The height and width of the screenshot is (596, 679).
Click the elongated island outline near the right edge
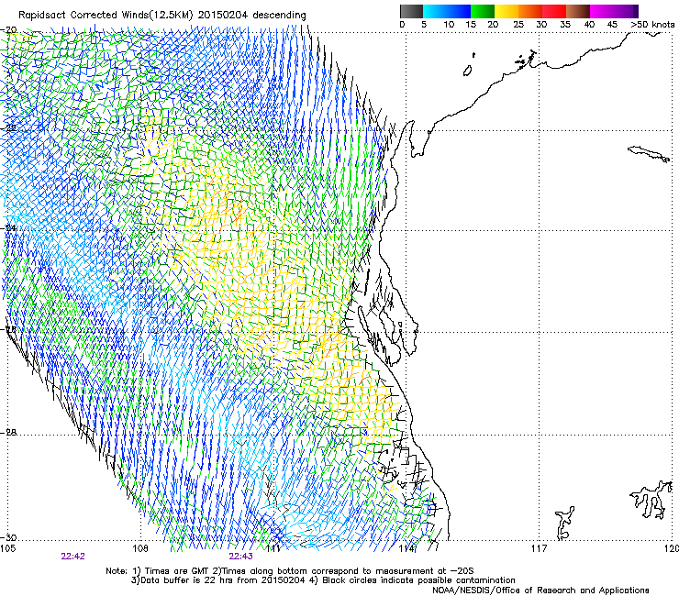(649, 154)
